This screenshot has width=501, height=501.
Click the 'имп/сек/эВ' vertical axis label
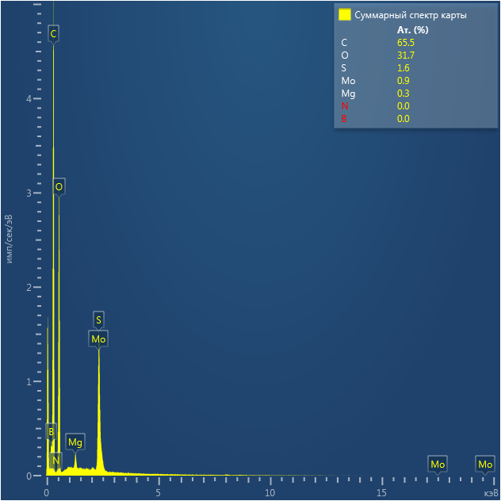click(10, 238)
